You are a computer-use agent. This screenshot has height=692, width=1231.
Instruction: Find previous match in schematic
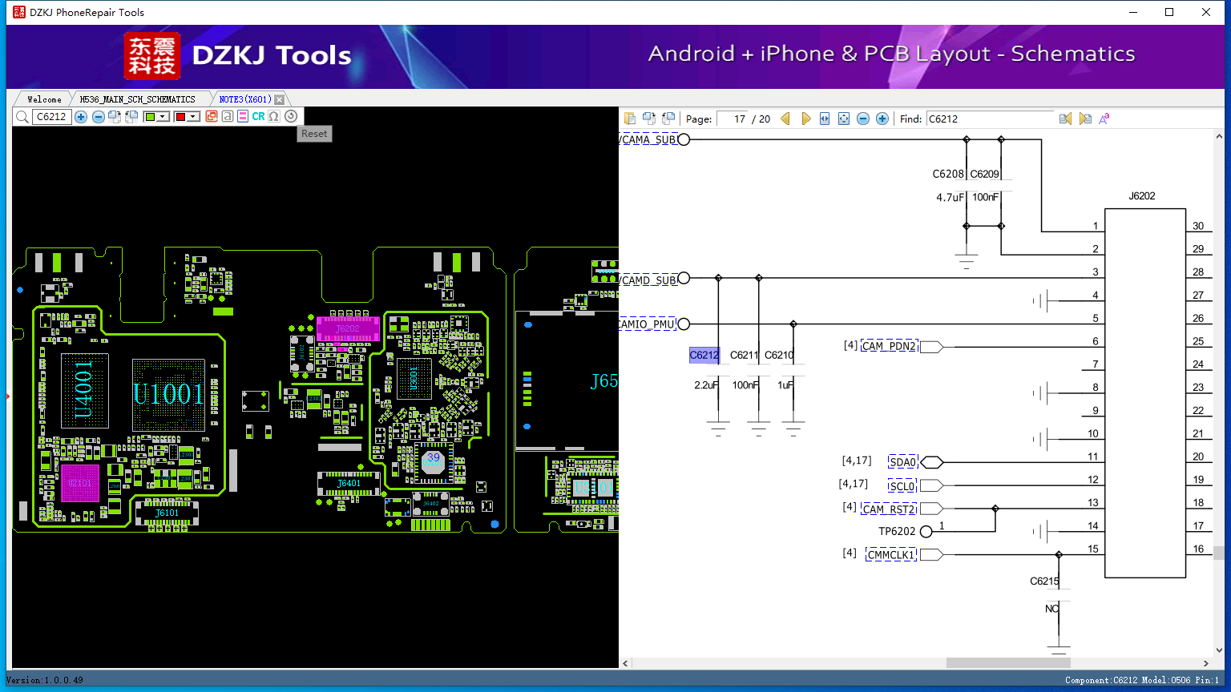click(1065, 119)
